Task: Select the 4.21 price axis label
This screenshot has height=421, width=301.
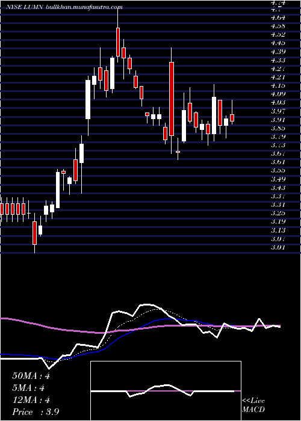Action: tap(278, 78)
